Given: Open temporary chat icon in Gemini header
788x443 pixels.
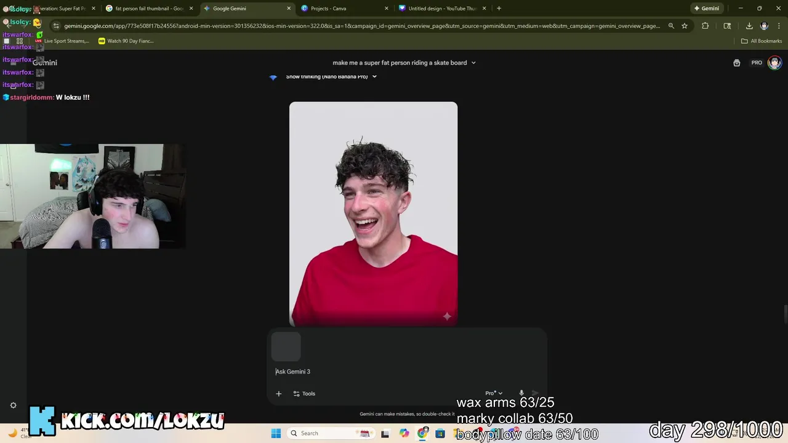Looking at the screenshot, I should [x=736, y=63].
